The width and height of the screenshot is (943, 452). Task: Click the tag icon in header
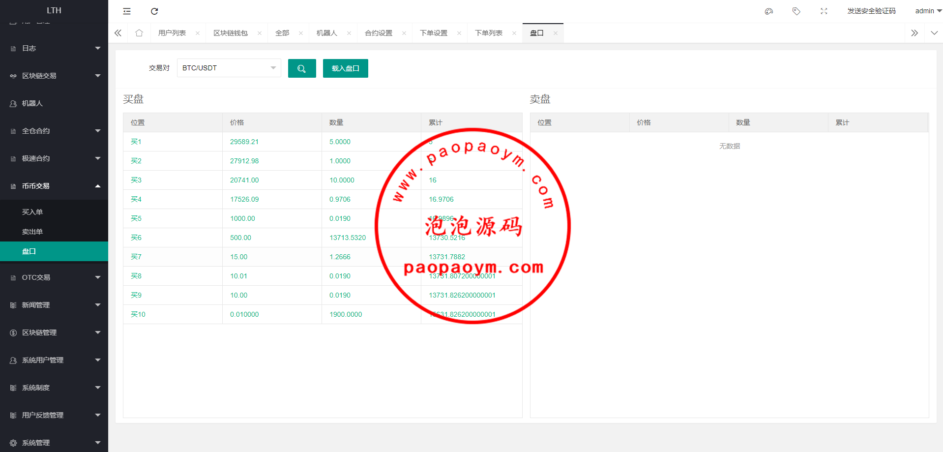tap(796, 11)
